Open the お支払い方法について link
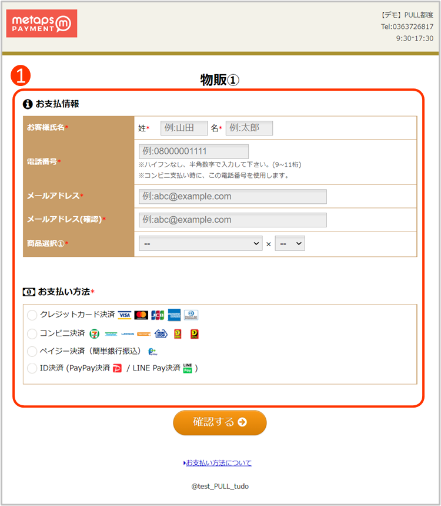441x506 pixels. 218,463
